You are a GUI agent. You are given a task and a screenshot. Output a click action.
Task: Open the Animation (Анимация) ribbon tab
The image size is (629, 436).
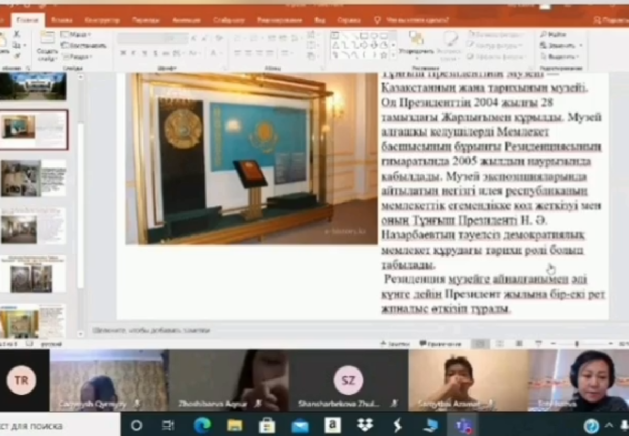(186, 20)
